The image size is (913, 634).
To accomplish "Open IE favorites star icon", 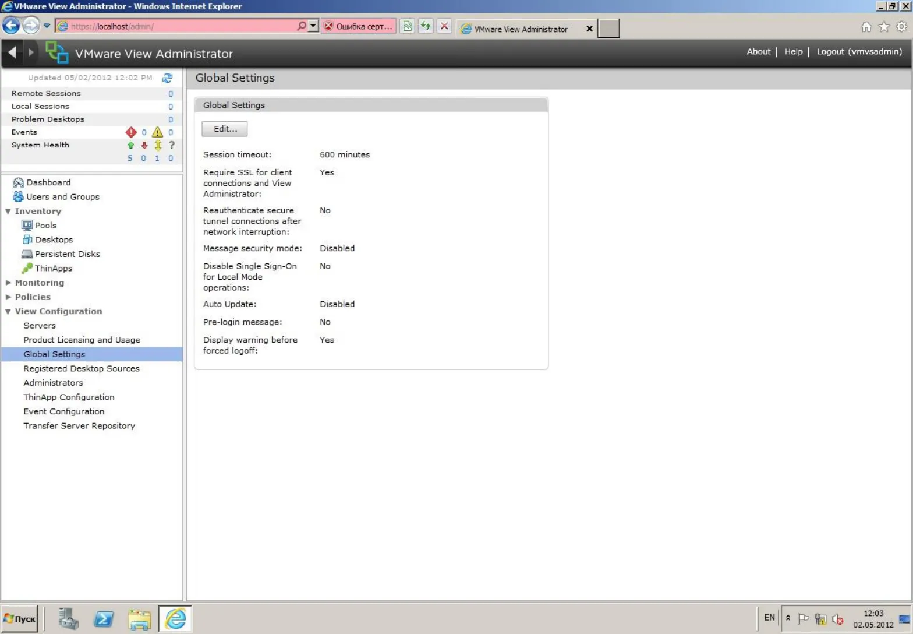I will 884,27.
